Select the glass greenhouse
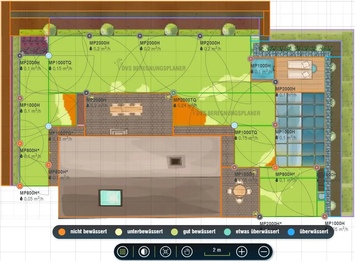Image resolution: width=355 pixels, height=261 pixels. tap(300, 130)
